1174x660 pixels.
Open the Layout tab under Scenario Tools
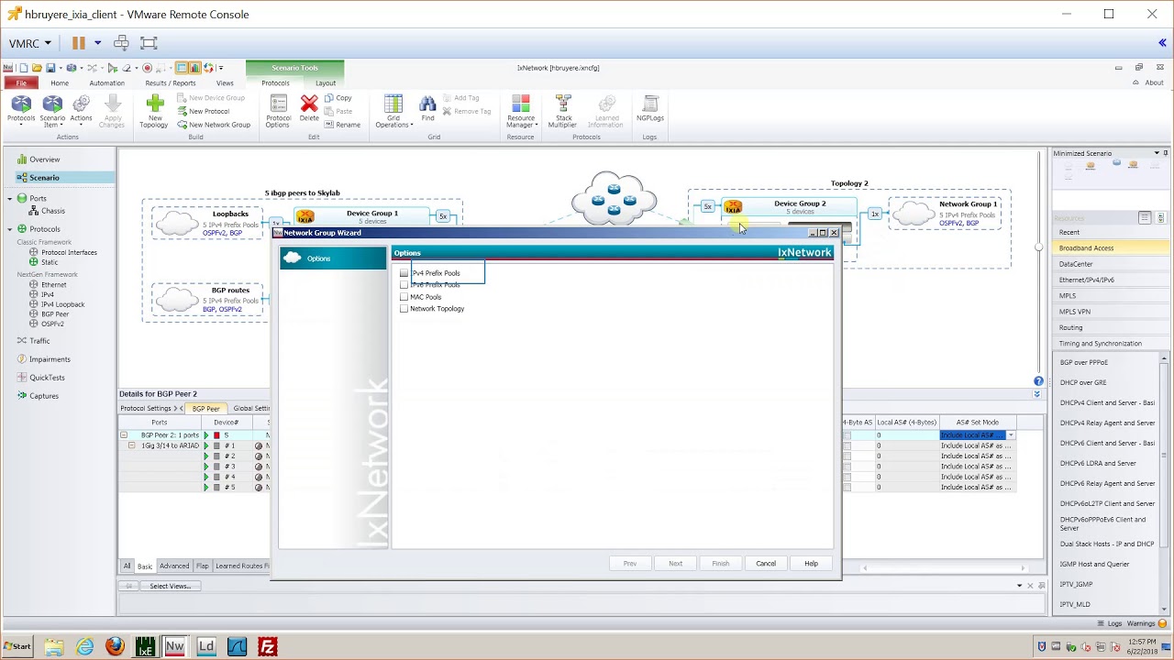pyautogui.click(x=326, y=83)
